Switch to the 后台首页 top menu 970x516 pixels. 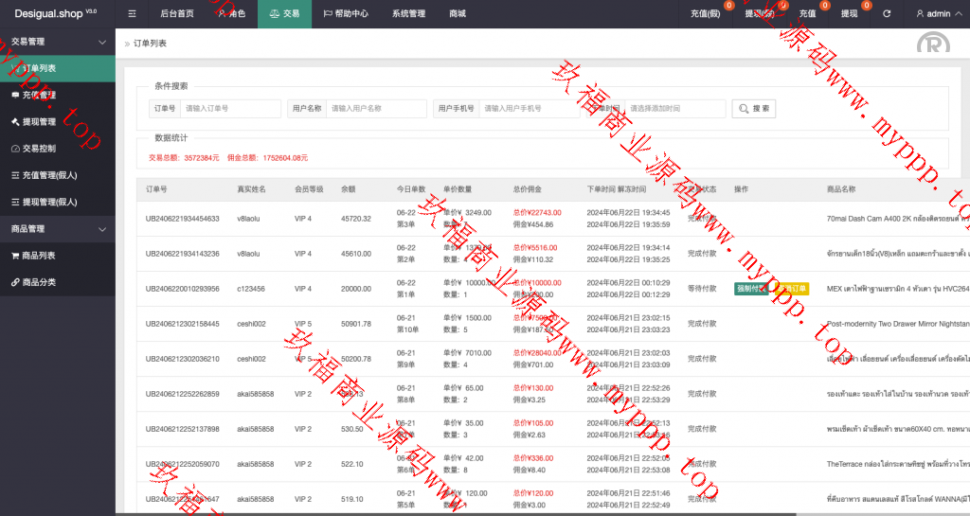pos(177,14)
